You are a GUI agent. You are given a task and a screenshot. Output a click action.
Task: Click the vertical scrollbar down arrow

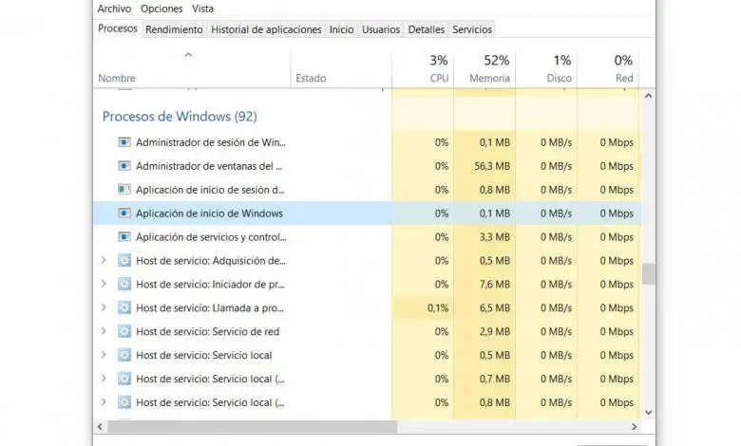[649, 414]
